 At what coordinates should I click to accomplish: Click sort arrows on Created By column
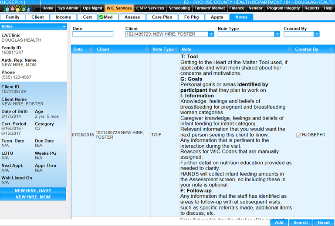click(x=332, y=50)
